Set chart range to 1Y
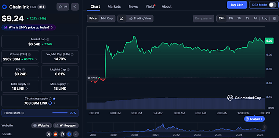Image resolution: width=279 pixels, height=138 pixels. (247, 18)
